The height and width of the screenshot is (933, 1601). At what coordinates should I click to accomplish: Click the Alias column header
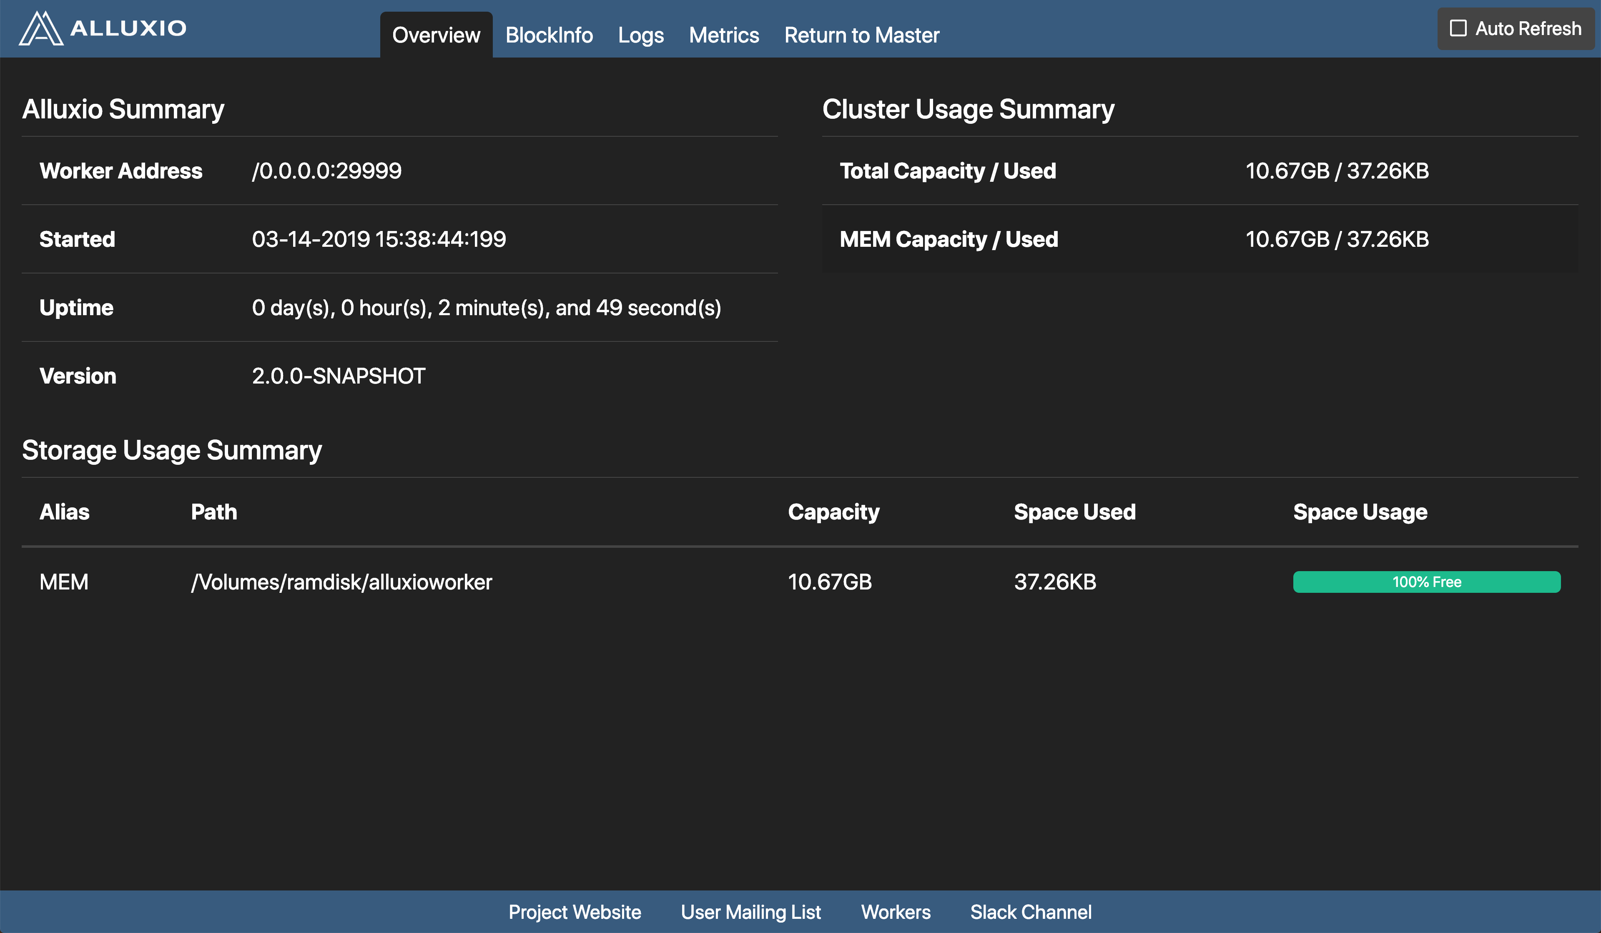tap(64, 512)
